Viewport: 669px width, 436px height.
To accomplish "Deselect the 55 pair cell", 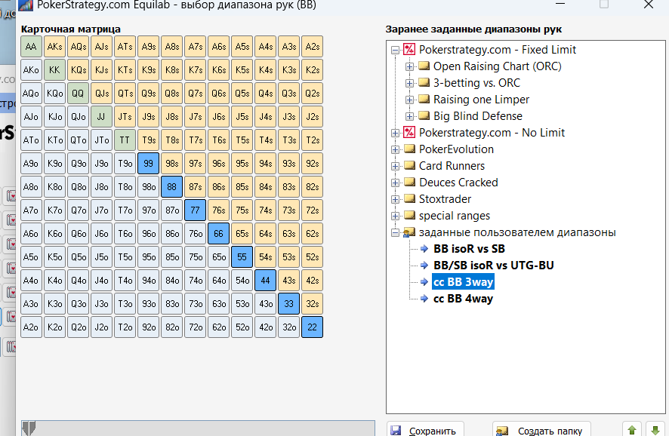I will pyautogui.click(x=242, y=257).
